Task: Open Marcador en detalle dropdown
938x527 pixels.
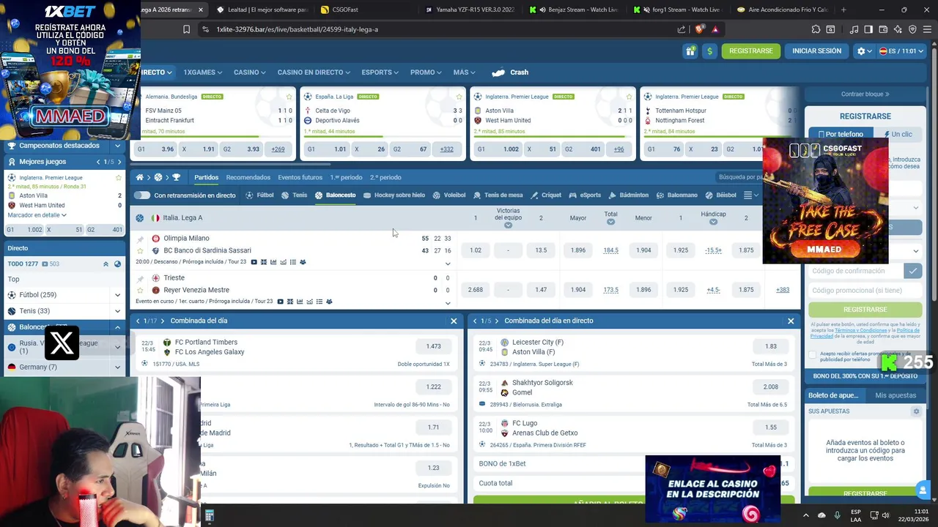Action: tap(37, 215)
